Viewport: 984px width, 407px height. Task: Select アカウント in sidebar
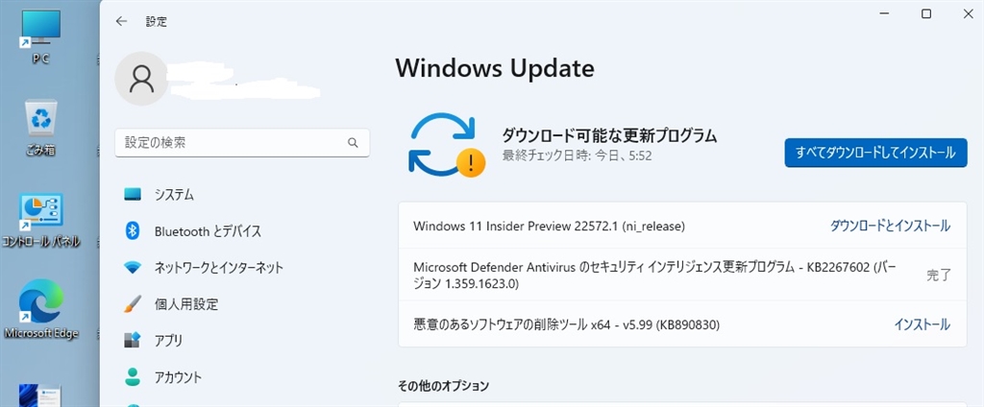[179, 377]
